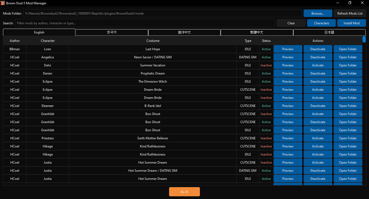369x199 pixels.
Task: Select the English language tab
Action: click(39, 32)
